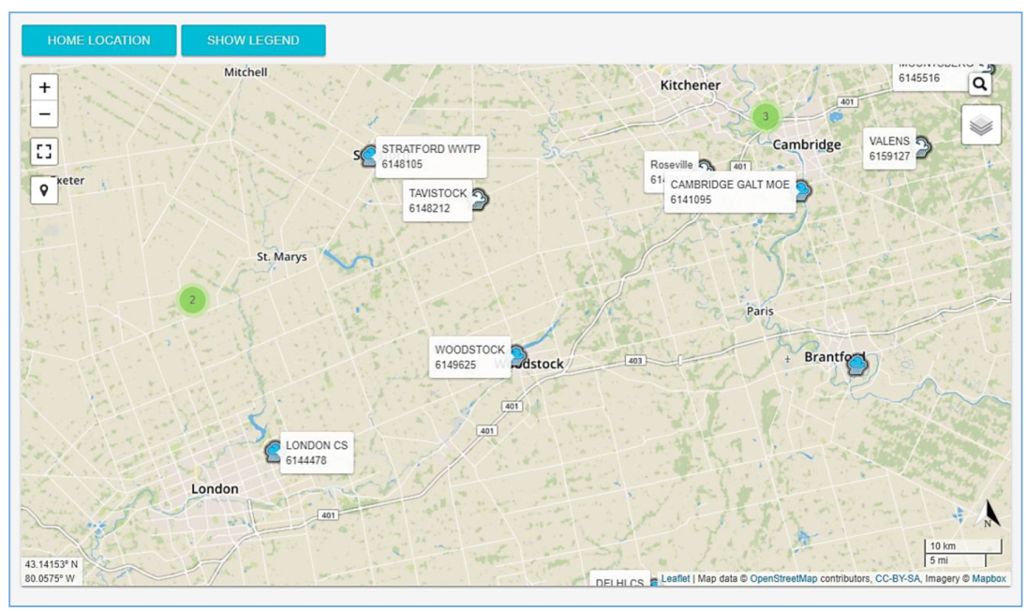
Task: Expand the cluster of 2 stations
Action: click(192, 300)
